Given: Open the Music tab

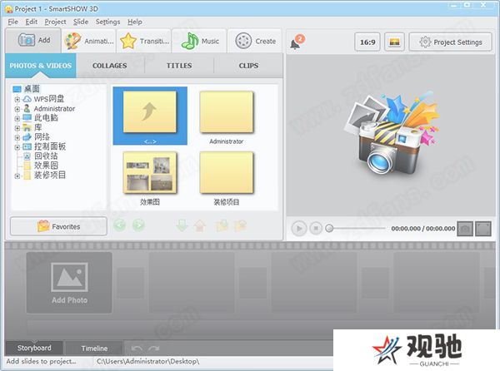Looking at the screenshot, I should click(x=200, y=41).
